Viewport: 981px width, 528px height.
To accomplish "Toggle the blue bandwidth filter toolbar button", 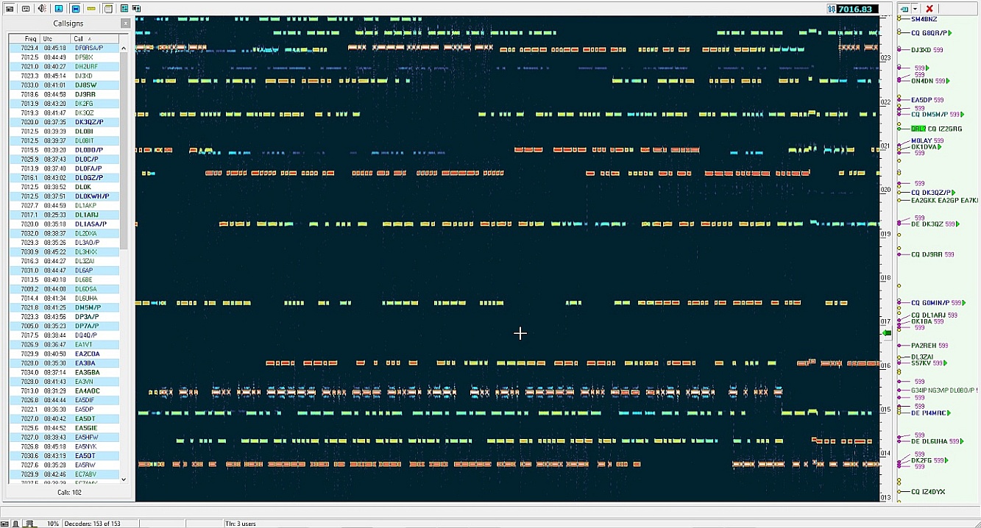I will click(75, 9).
